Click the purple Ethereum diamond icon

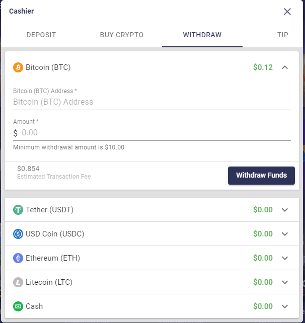(x=18, y=258)
